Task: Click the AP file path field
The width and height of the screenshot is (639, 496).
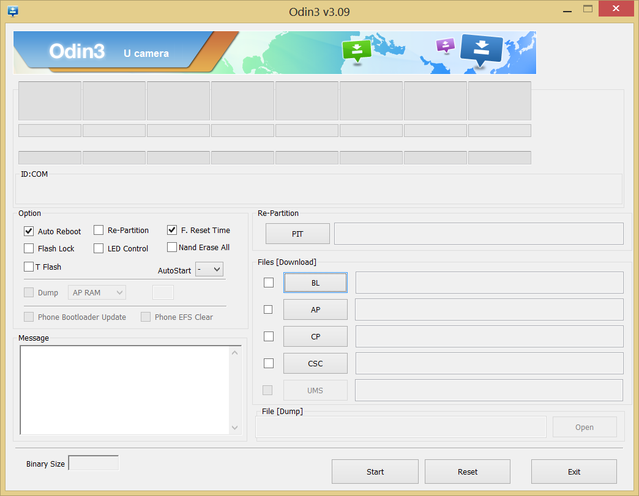Action: (x=490, y=309)
